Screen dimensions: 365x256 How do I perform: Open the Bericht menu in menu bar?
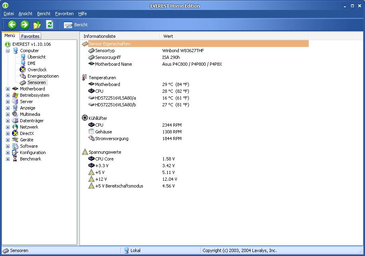pyautogui.click(x=44, y=14)
